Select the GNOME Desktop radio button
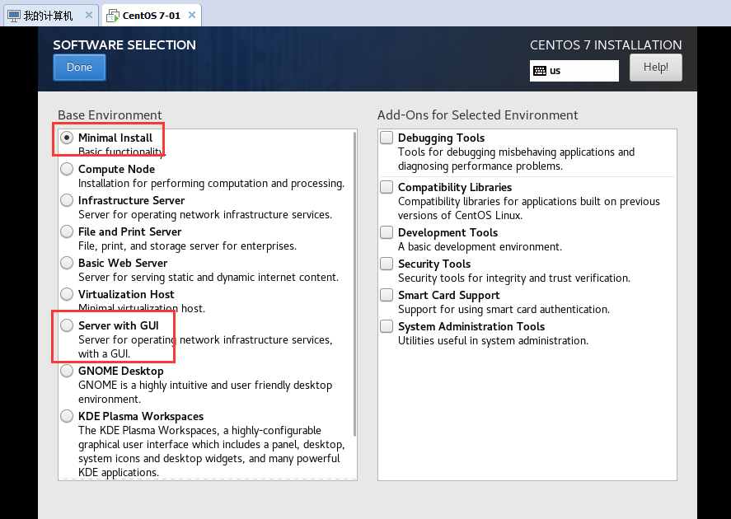Viewport: 731px width, 519px height. 67,371
